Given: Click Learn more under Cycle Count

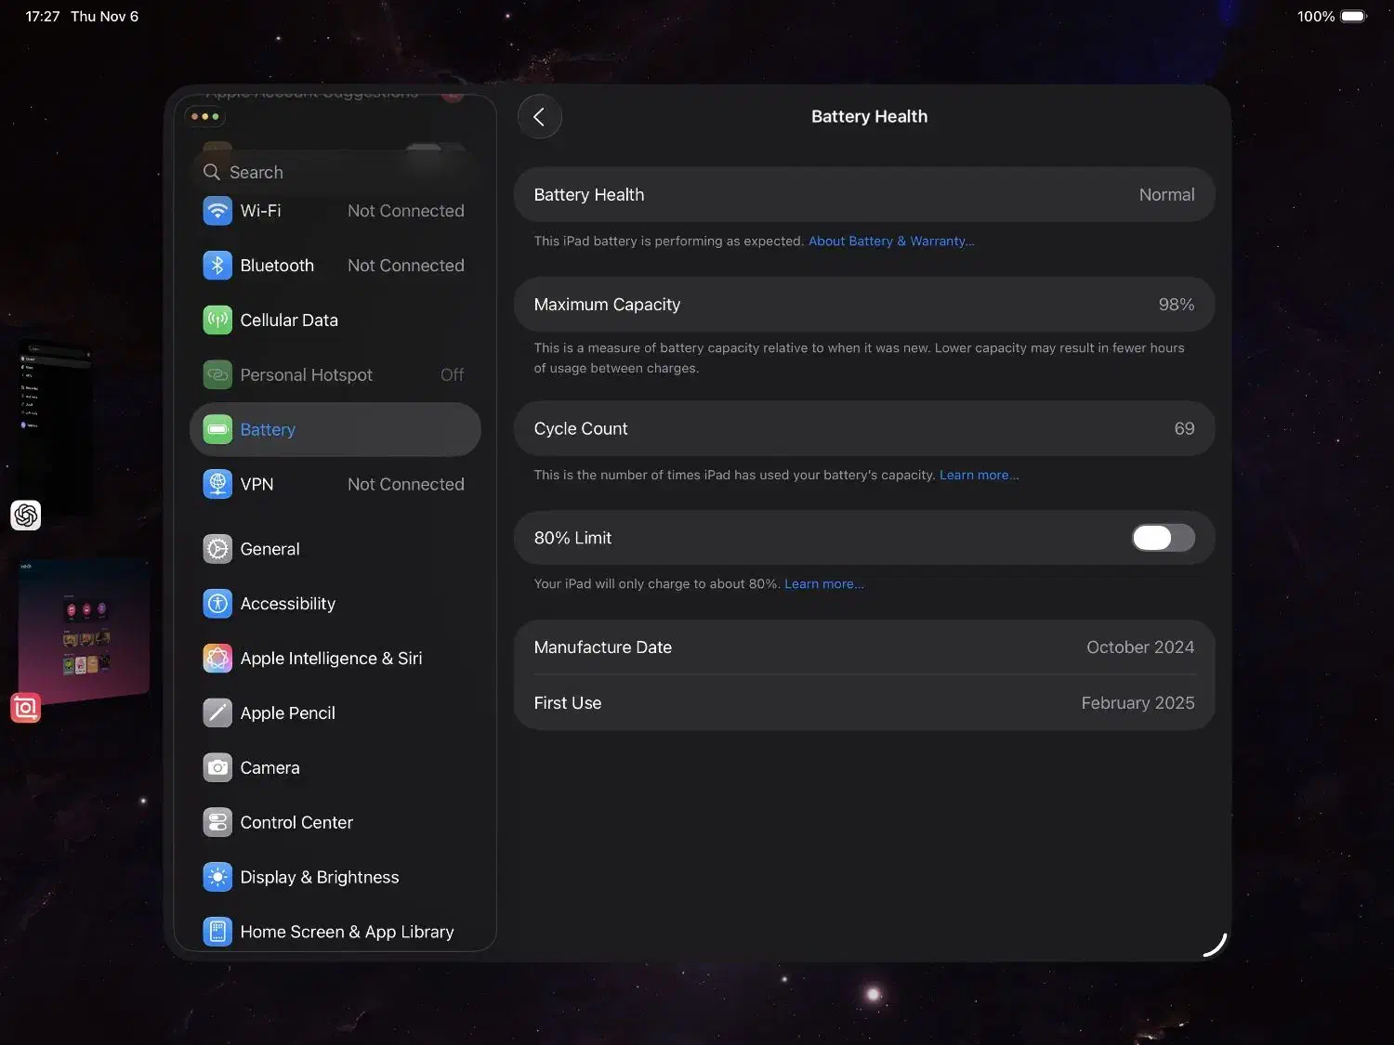Looking at the screenshot, I should (979, 476).
